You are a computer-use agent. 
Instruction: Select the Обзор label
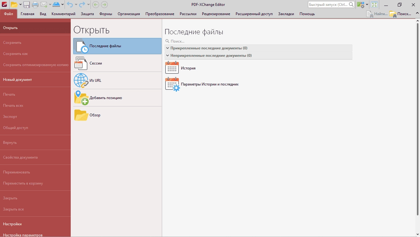[95, 115]
